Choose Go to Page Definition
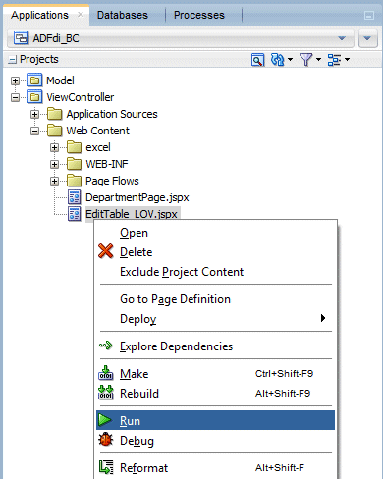This screenshot has height=479, width=383. click(215, 299)
